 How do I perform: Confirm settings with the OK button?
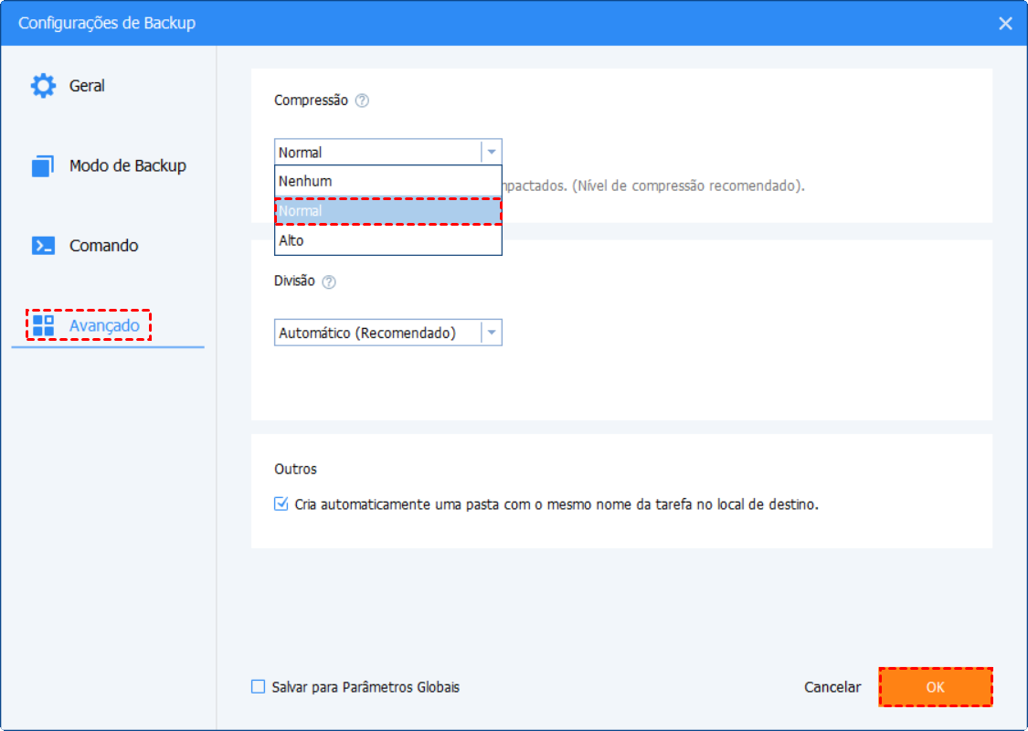pos(936,687)
